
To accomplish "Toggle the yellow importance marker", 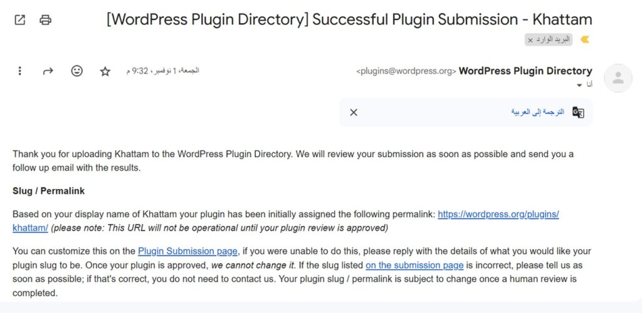I will pyautogui.click(x=584, y=39).
